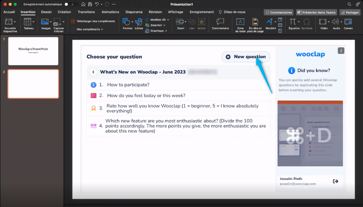Screen dimensions: 363x207
Task: Open the Mes compléments dropdown
Action: pos(88,29)
